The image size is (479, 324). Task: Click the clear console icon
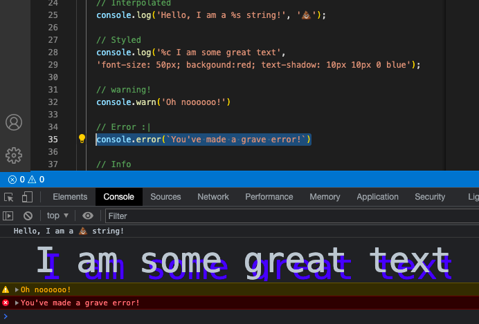click(28, 216)
